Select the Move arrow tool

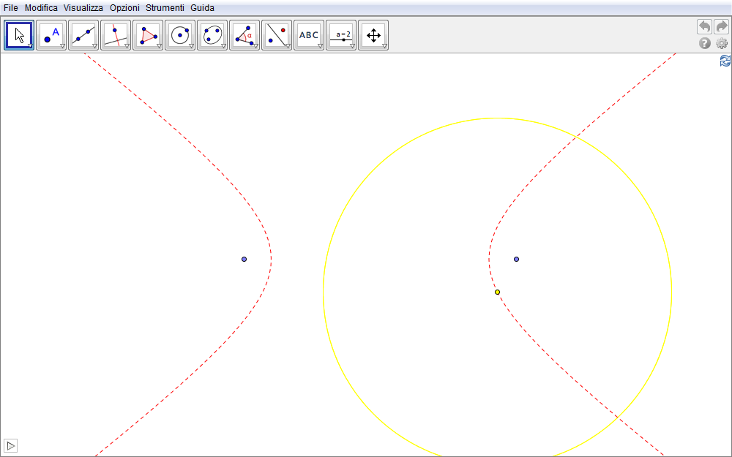(x=19, y=35)
